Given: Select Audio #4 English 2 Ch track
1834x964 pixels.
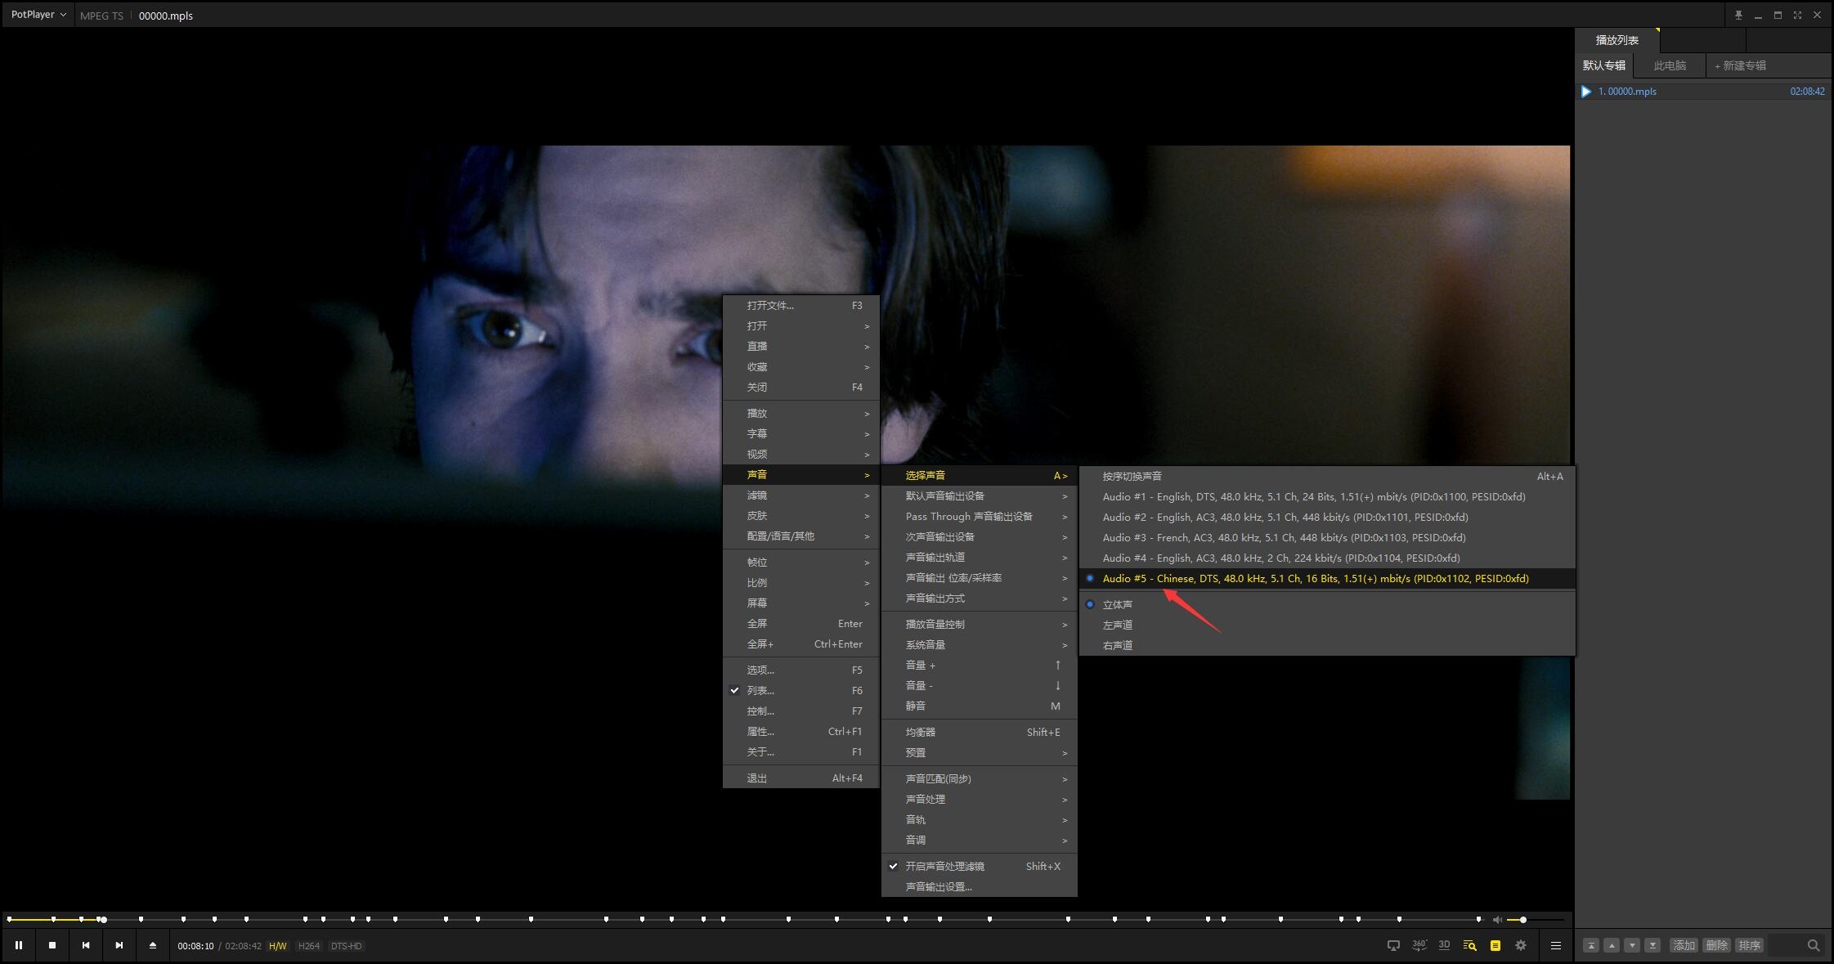Looking at the screenshot, I should (1327, 558).
